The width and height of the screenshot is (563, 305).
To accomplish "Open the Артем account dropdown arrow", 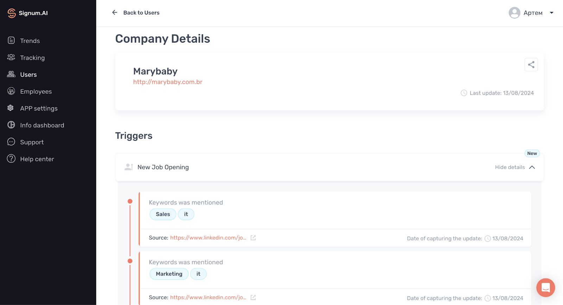I will (x=551, y=13).
